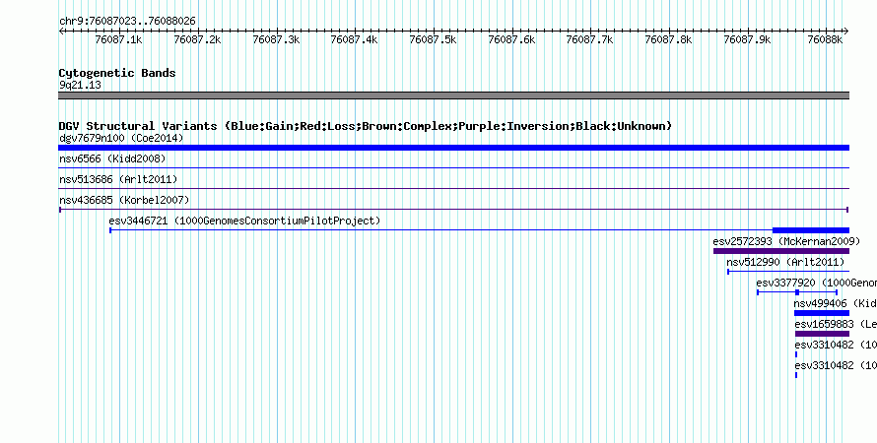The image size is (877, 443).
Task: Select the 76087.5k ruler tick label
Action: pos(434,40)
